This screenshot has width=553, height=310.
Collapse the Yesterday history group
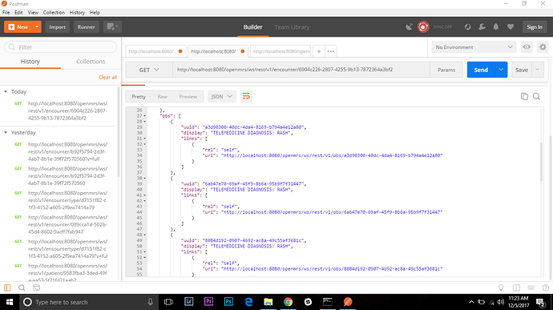point(6,133)
